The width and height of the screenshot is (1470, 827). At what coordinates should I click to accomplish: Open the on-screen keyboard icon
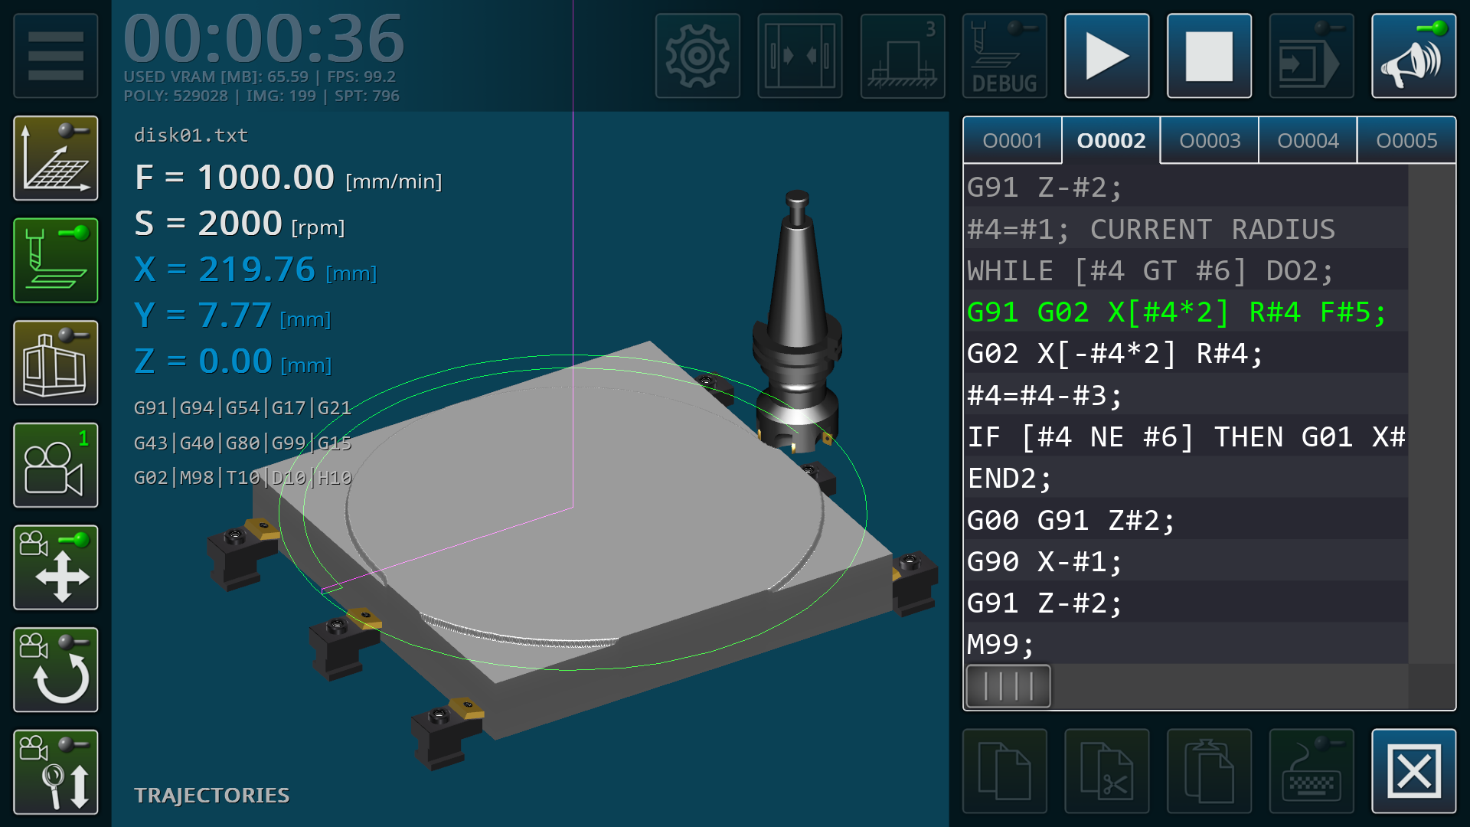(x=1310, y=772)
